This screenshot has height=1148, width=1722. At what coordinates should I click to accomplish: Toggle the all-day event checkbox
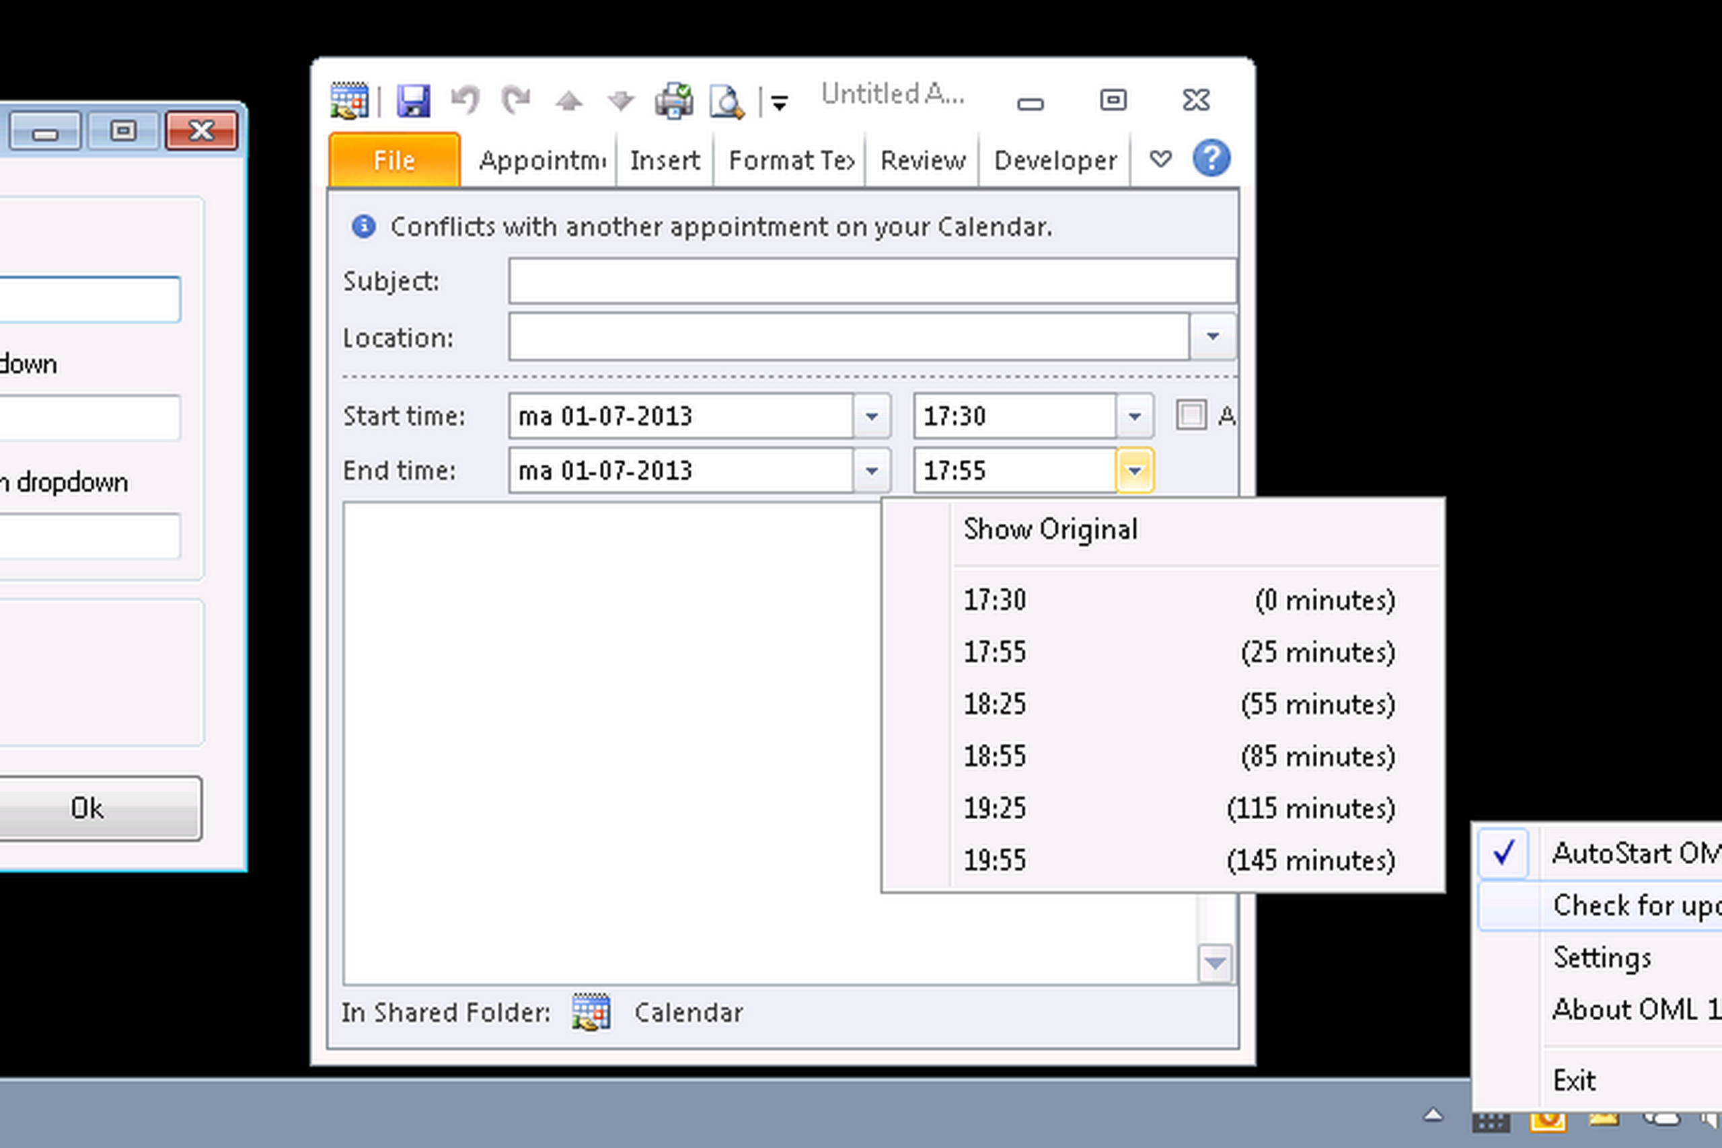[x=1191, y=415]
